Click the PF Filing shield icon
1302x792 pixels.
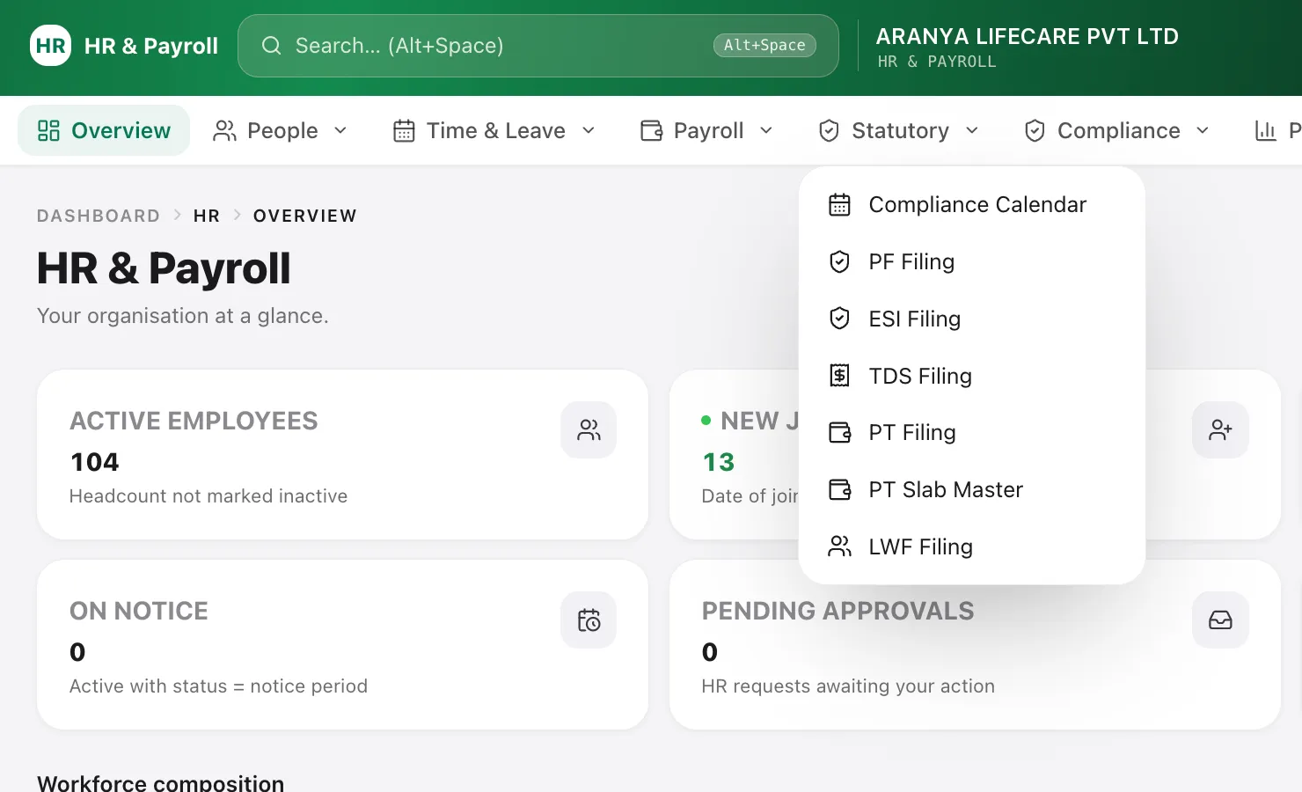tap(840, 261)
